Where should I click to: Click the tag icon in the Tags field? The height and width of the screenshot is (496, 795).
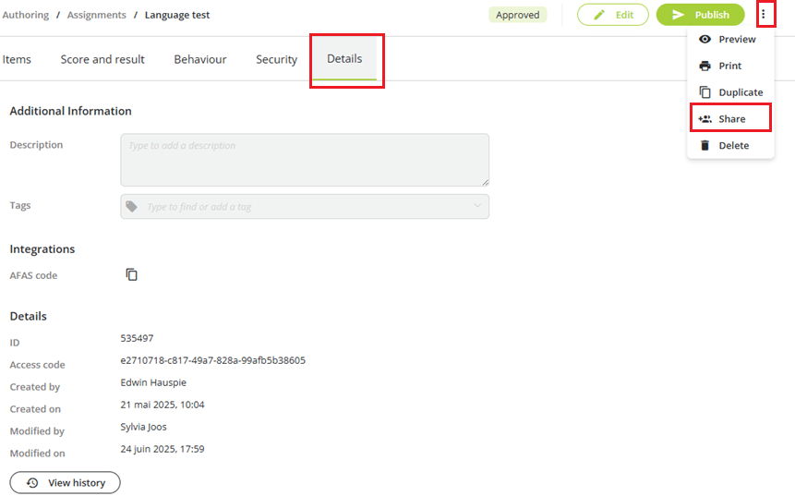point(132,206)
